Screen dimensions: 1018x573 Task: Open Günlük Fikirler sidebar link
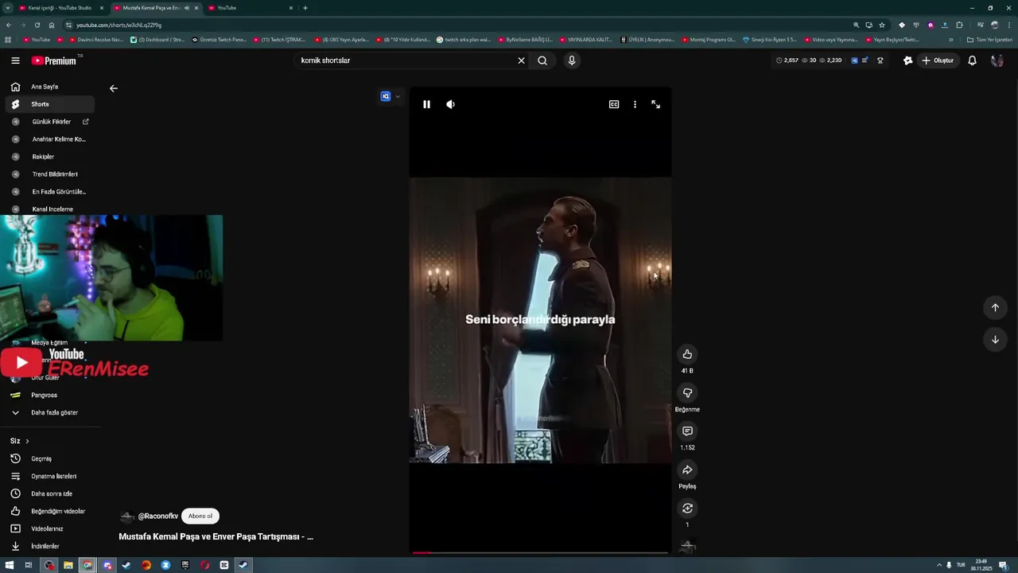[x=50, y=122]
